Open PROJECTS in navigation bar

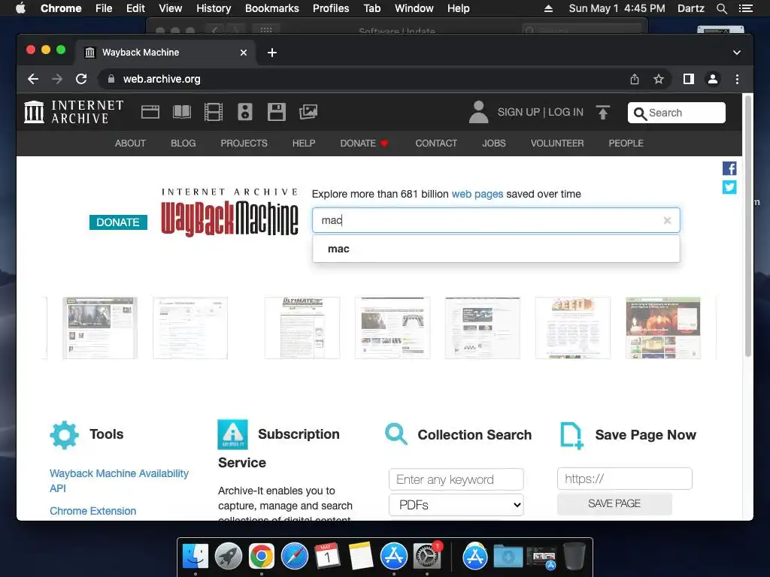click(x=244, y=143)
